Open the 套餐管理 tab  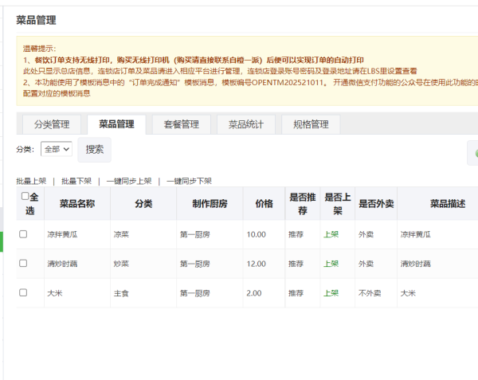tap(182, 124)
